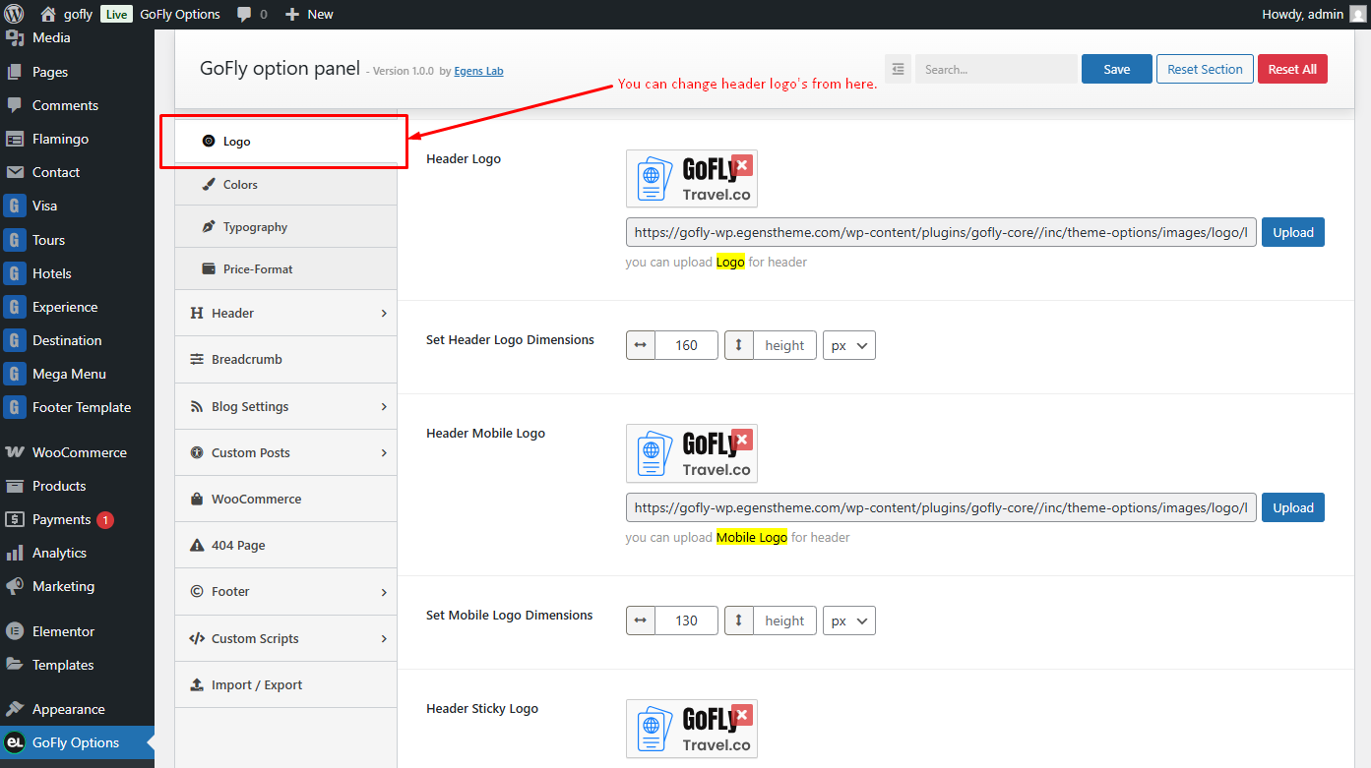Open the WordPress logo menu

[15, 14]
